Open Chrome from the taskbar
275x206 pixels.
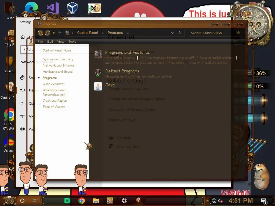click(82, 201)
